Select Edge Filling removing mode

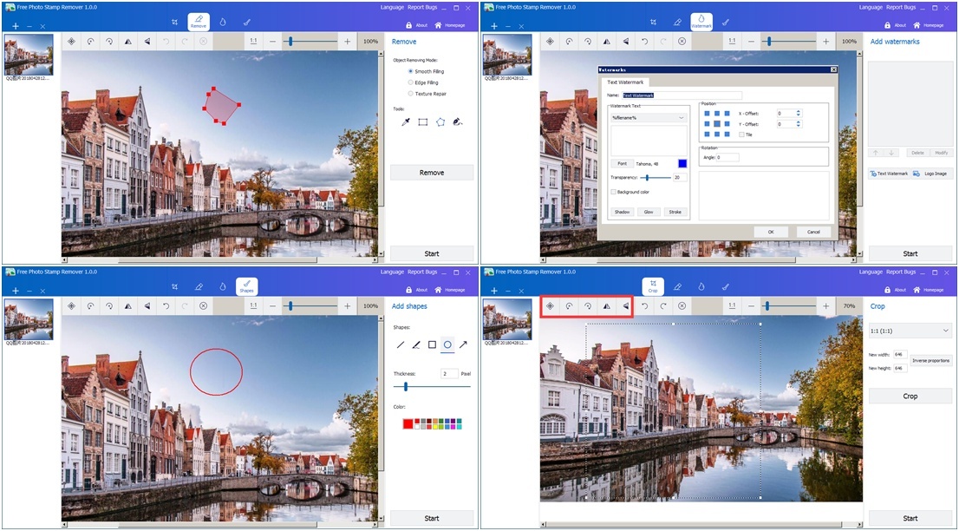click(x=410, y=82)
